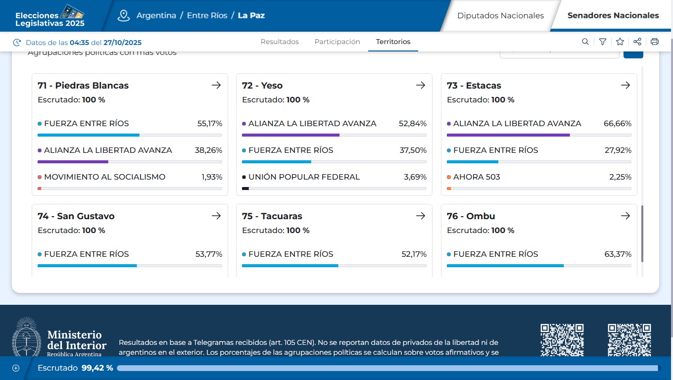
Task: Navigate to Argentina breadcrumb link
Action: point(156,15)
